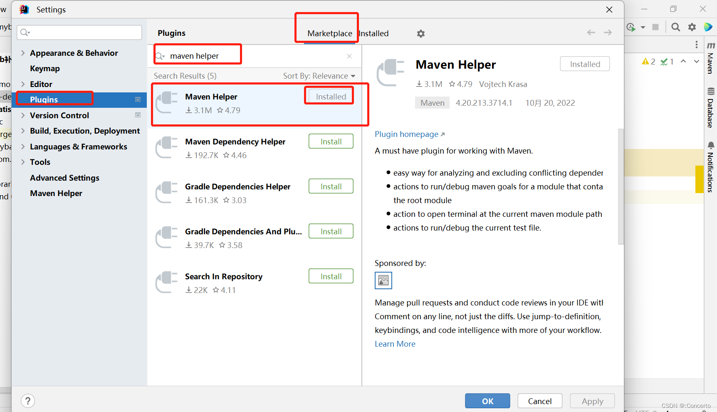Open help with the question mark button
The width and height of the screenshot is (717, 412).
[28, 401]
